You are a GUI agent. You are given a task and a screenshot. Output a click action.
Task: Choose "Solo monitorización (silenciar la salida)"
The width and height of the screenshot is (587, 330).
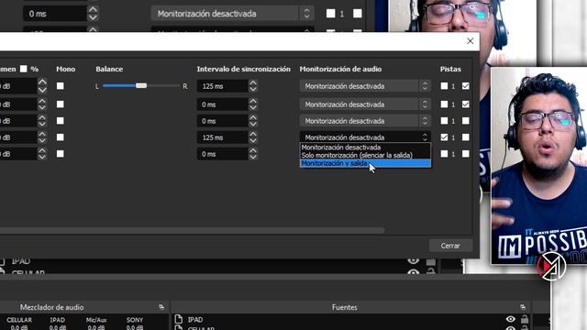click(365, 155)
